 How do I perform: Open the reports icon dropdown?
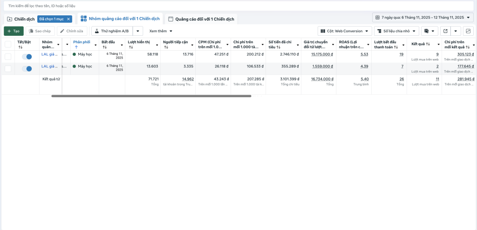click(x=429, y=31)
